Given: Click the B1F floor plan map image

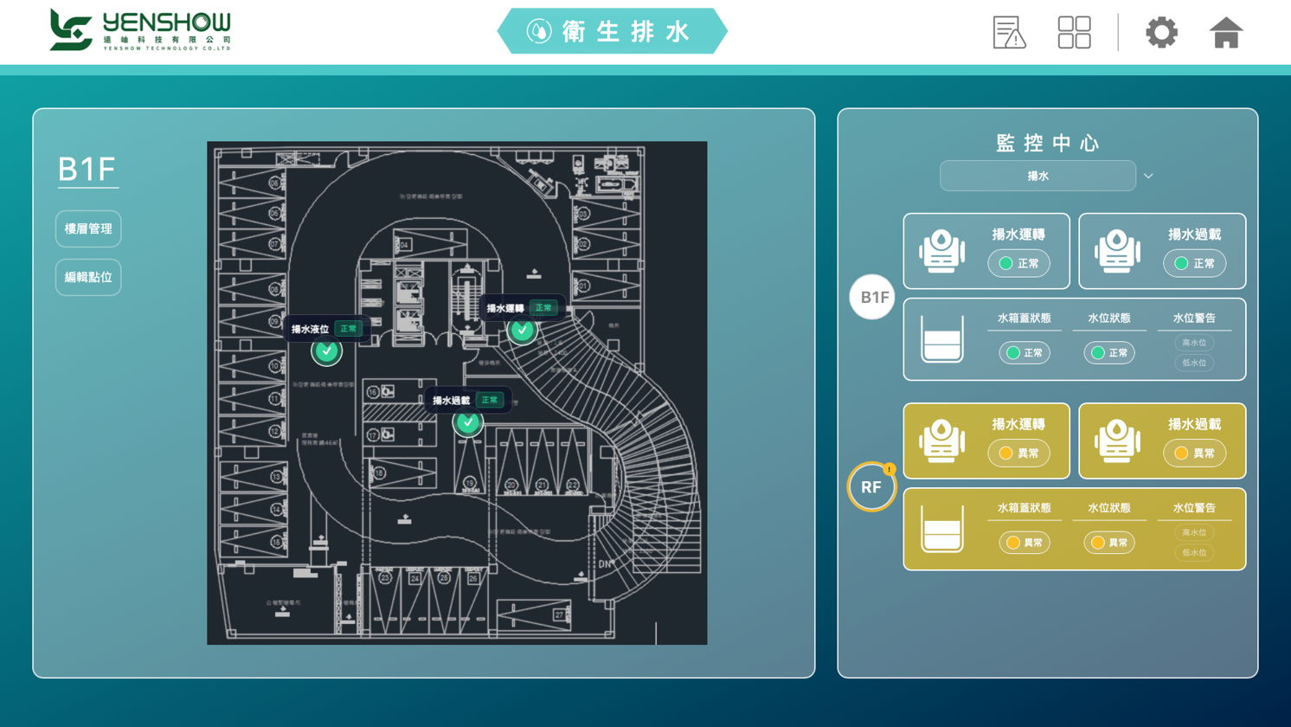Looking at the screenshot, I should (x=457, y=393).
